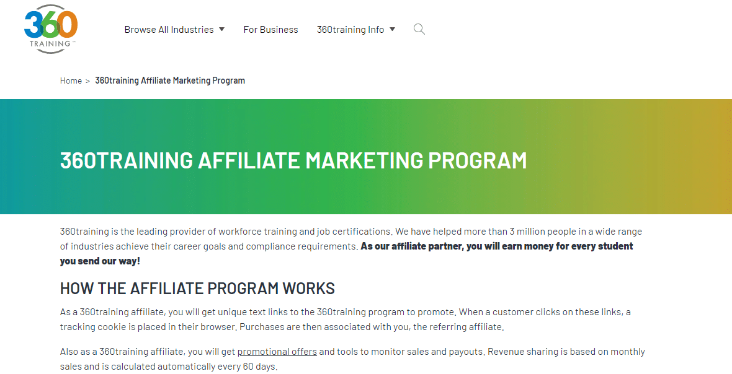Click the paragraph about the tracking cookie
The image size is (732, 374).
(346, 320)
